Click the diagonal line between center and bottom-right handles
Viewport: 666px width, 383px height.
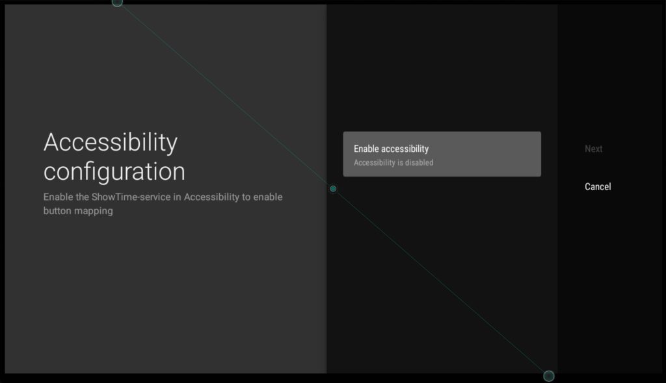pos(441,282)
